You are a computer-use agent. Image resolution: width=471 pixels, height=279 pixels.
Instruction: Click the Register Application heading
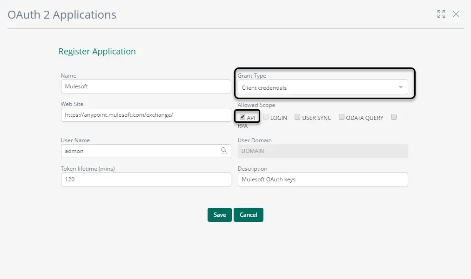[x=97, y=52]
